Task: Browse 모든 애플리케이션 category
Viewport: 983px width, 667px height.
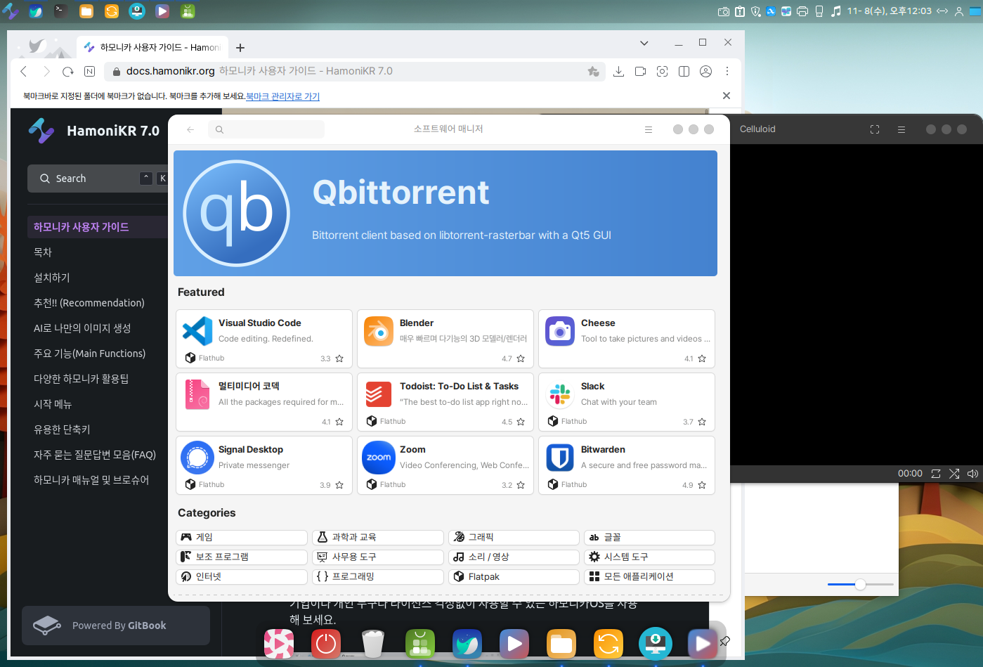Action: (649, 576)
